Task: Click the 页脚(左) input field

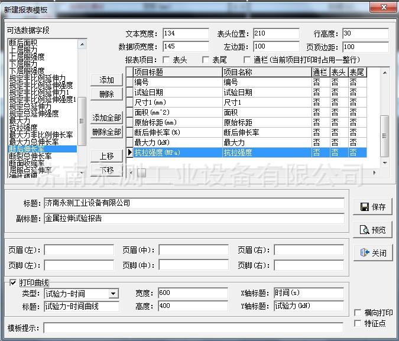Action: pos(79,265)
